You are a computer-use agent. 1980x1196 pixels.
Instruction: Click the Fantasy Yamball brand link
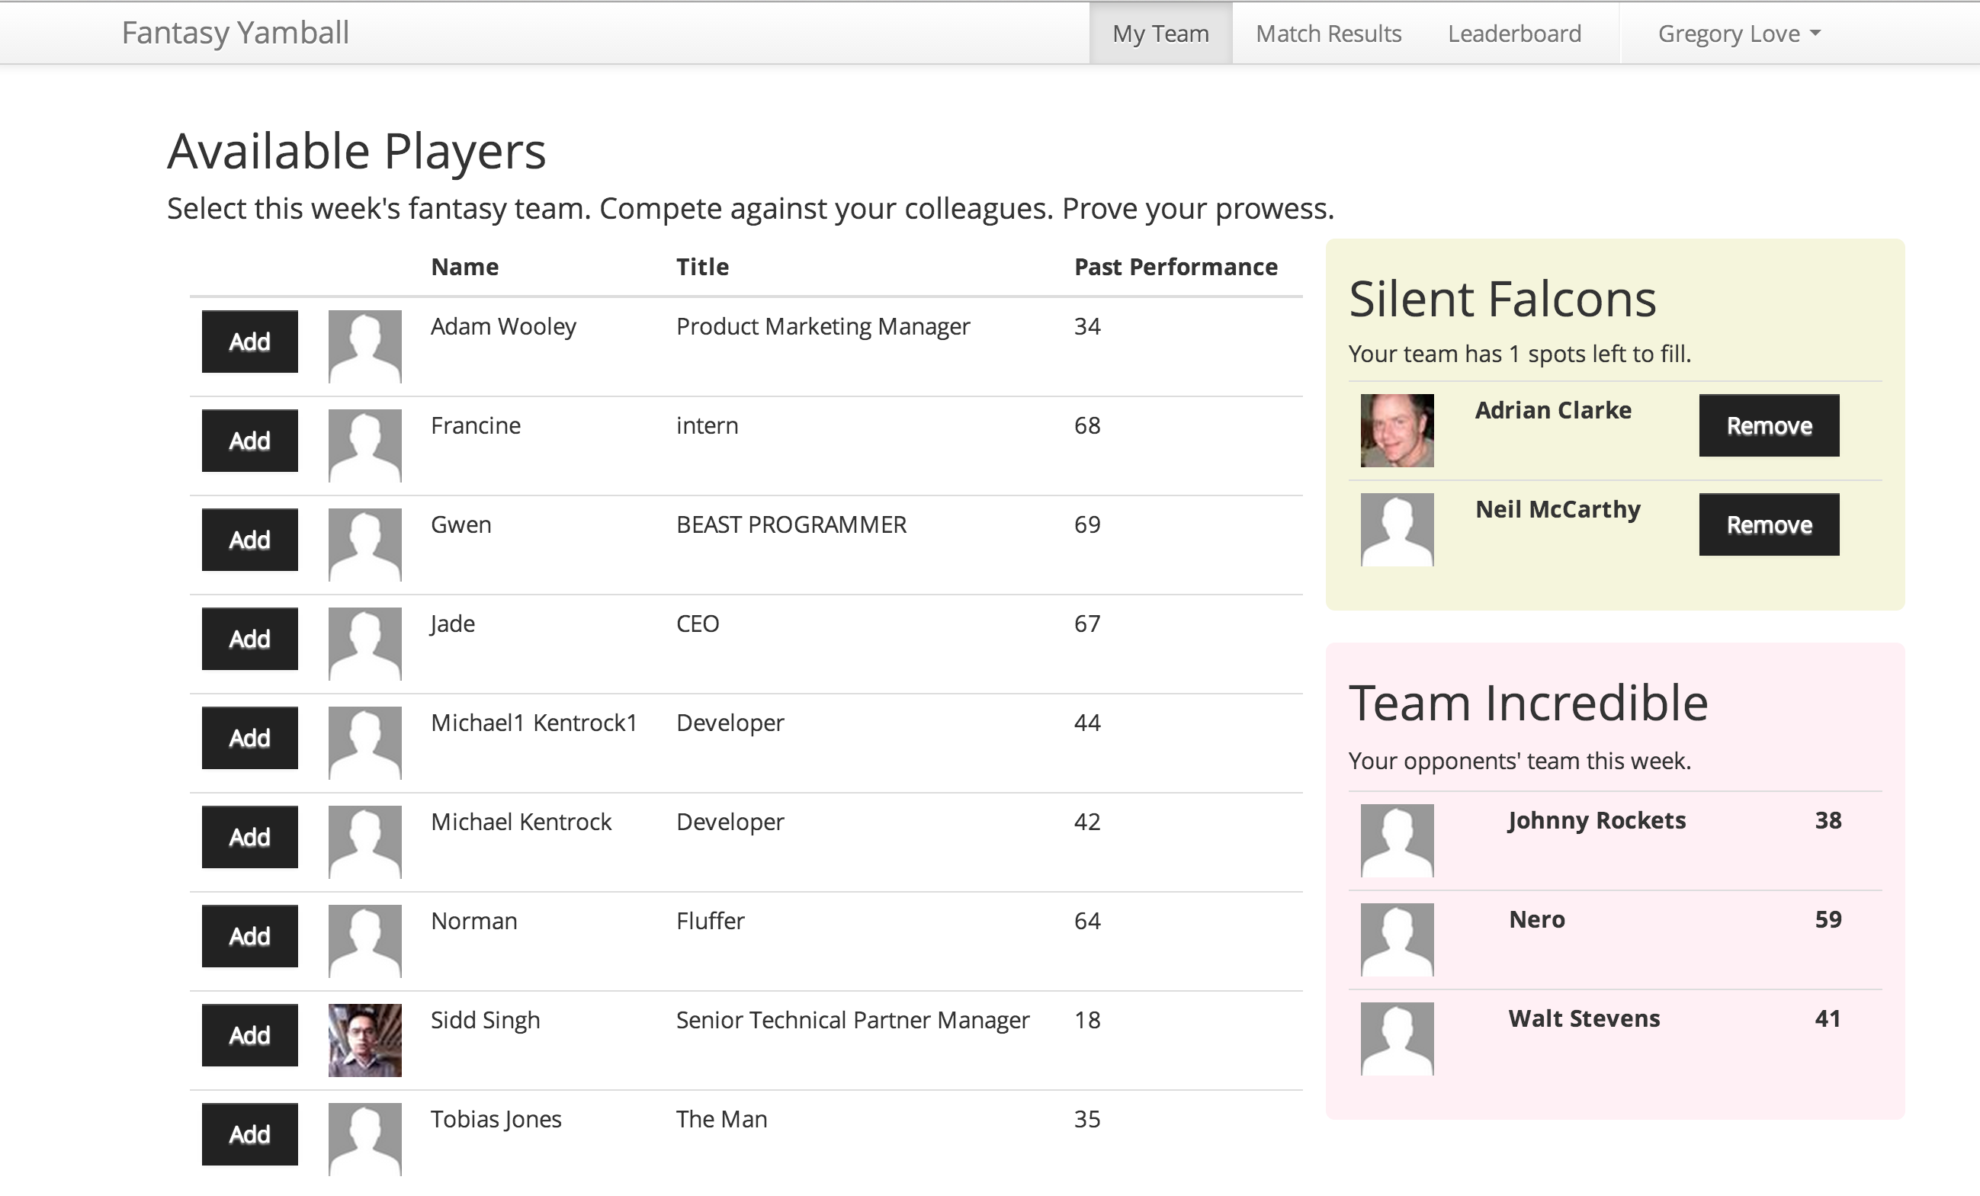pos(236,33)
